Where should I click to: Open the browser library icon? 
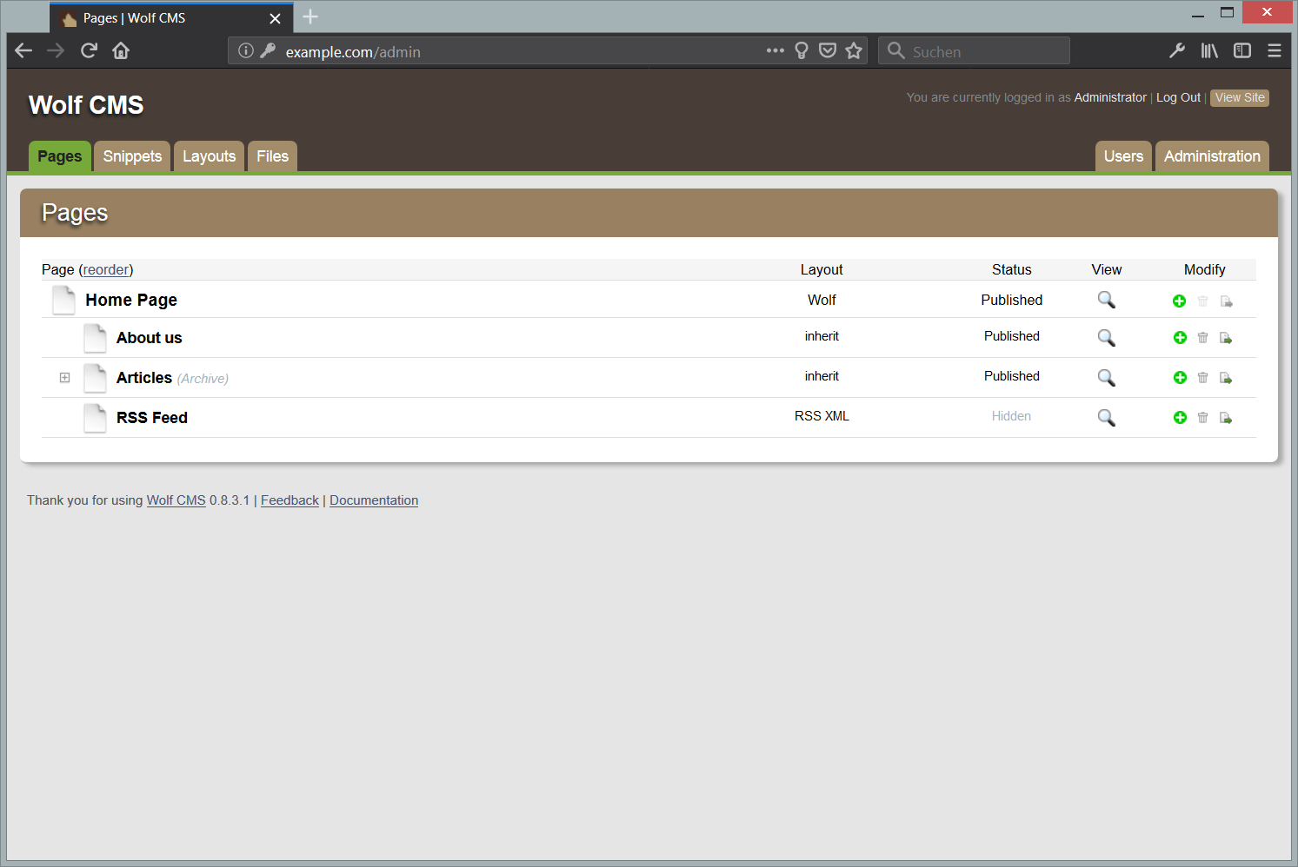coord(1209,50)
